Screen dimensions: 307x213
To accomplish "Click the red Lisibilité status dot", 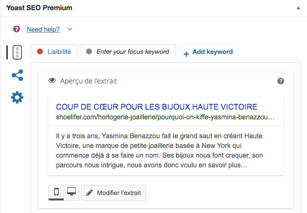I will click(x=40, y=51).
